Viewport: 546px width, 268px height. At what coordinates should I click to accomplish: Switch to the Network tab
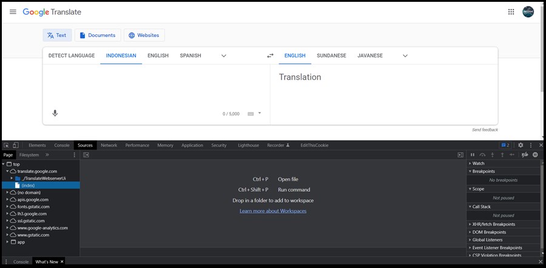[109, 145]
